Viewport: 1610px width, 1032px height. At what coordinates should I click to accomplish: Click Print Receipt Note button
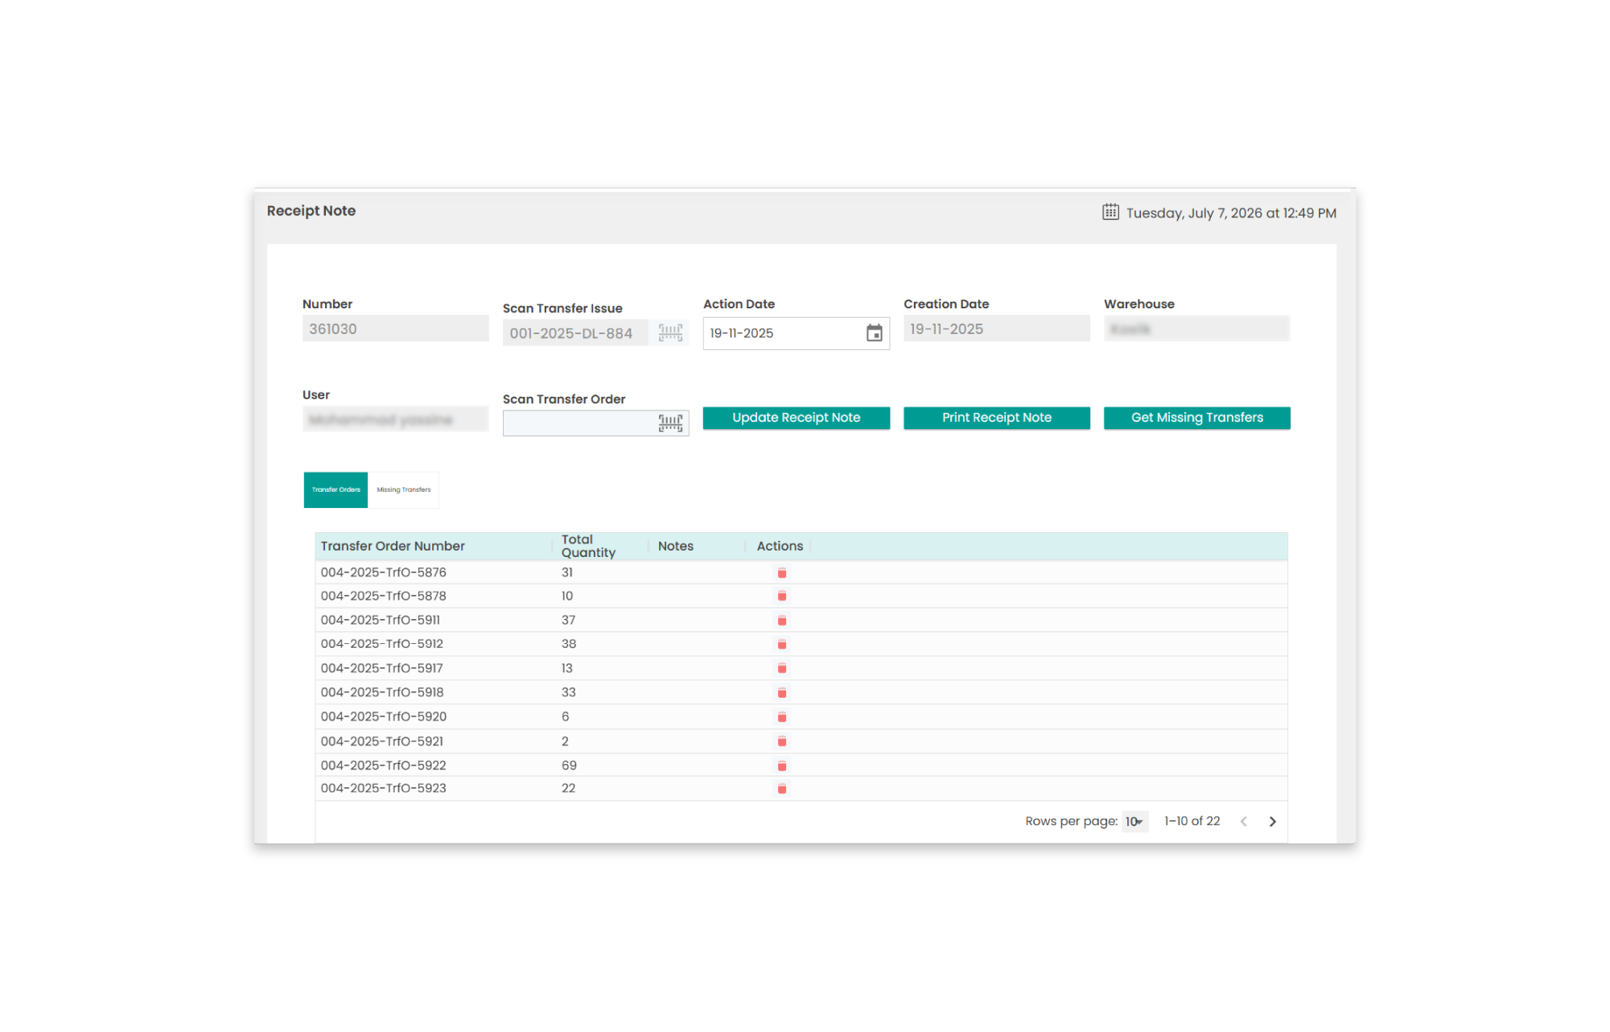996,418
